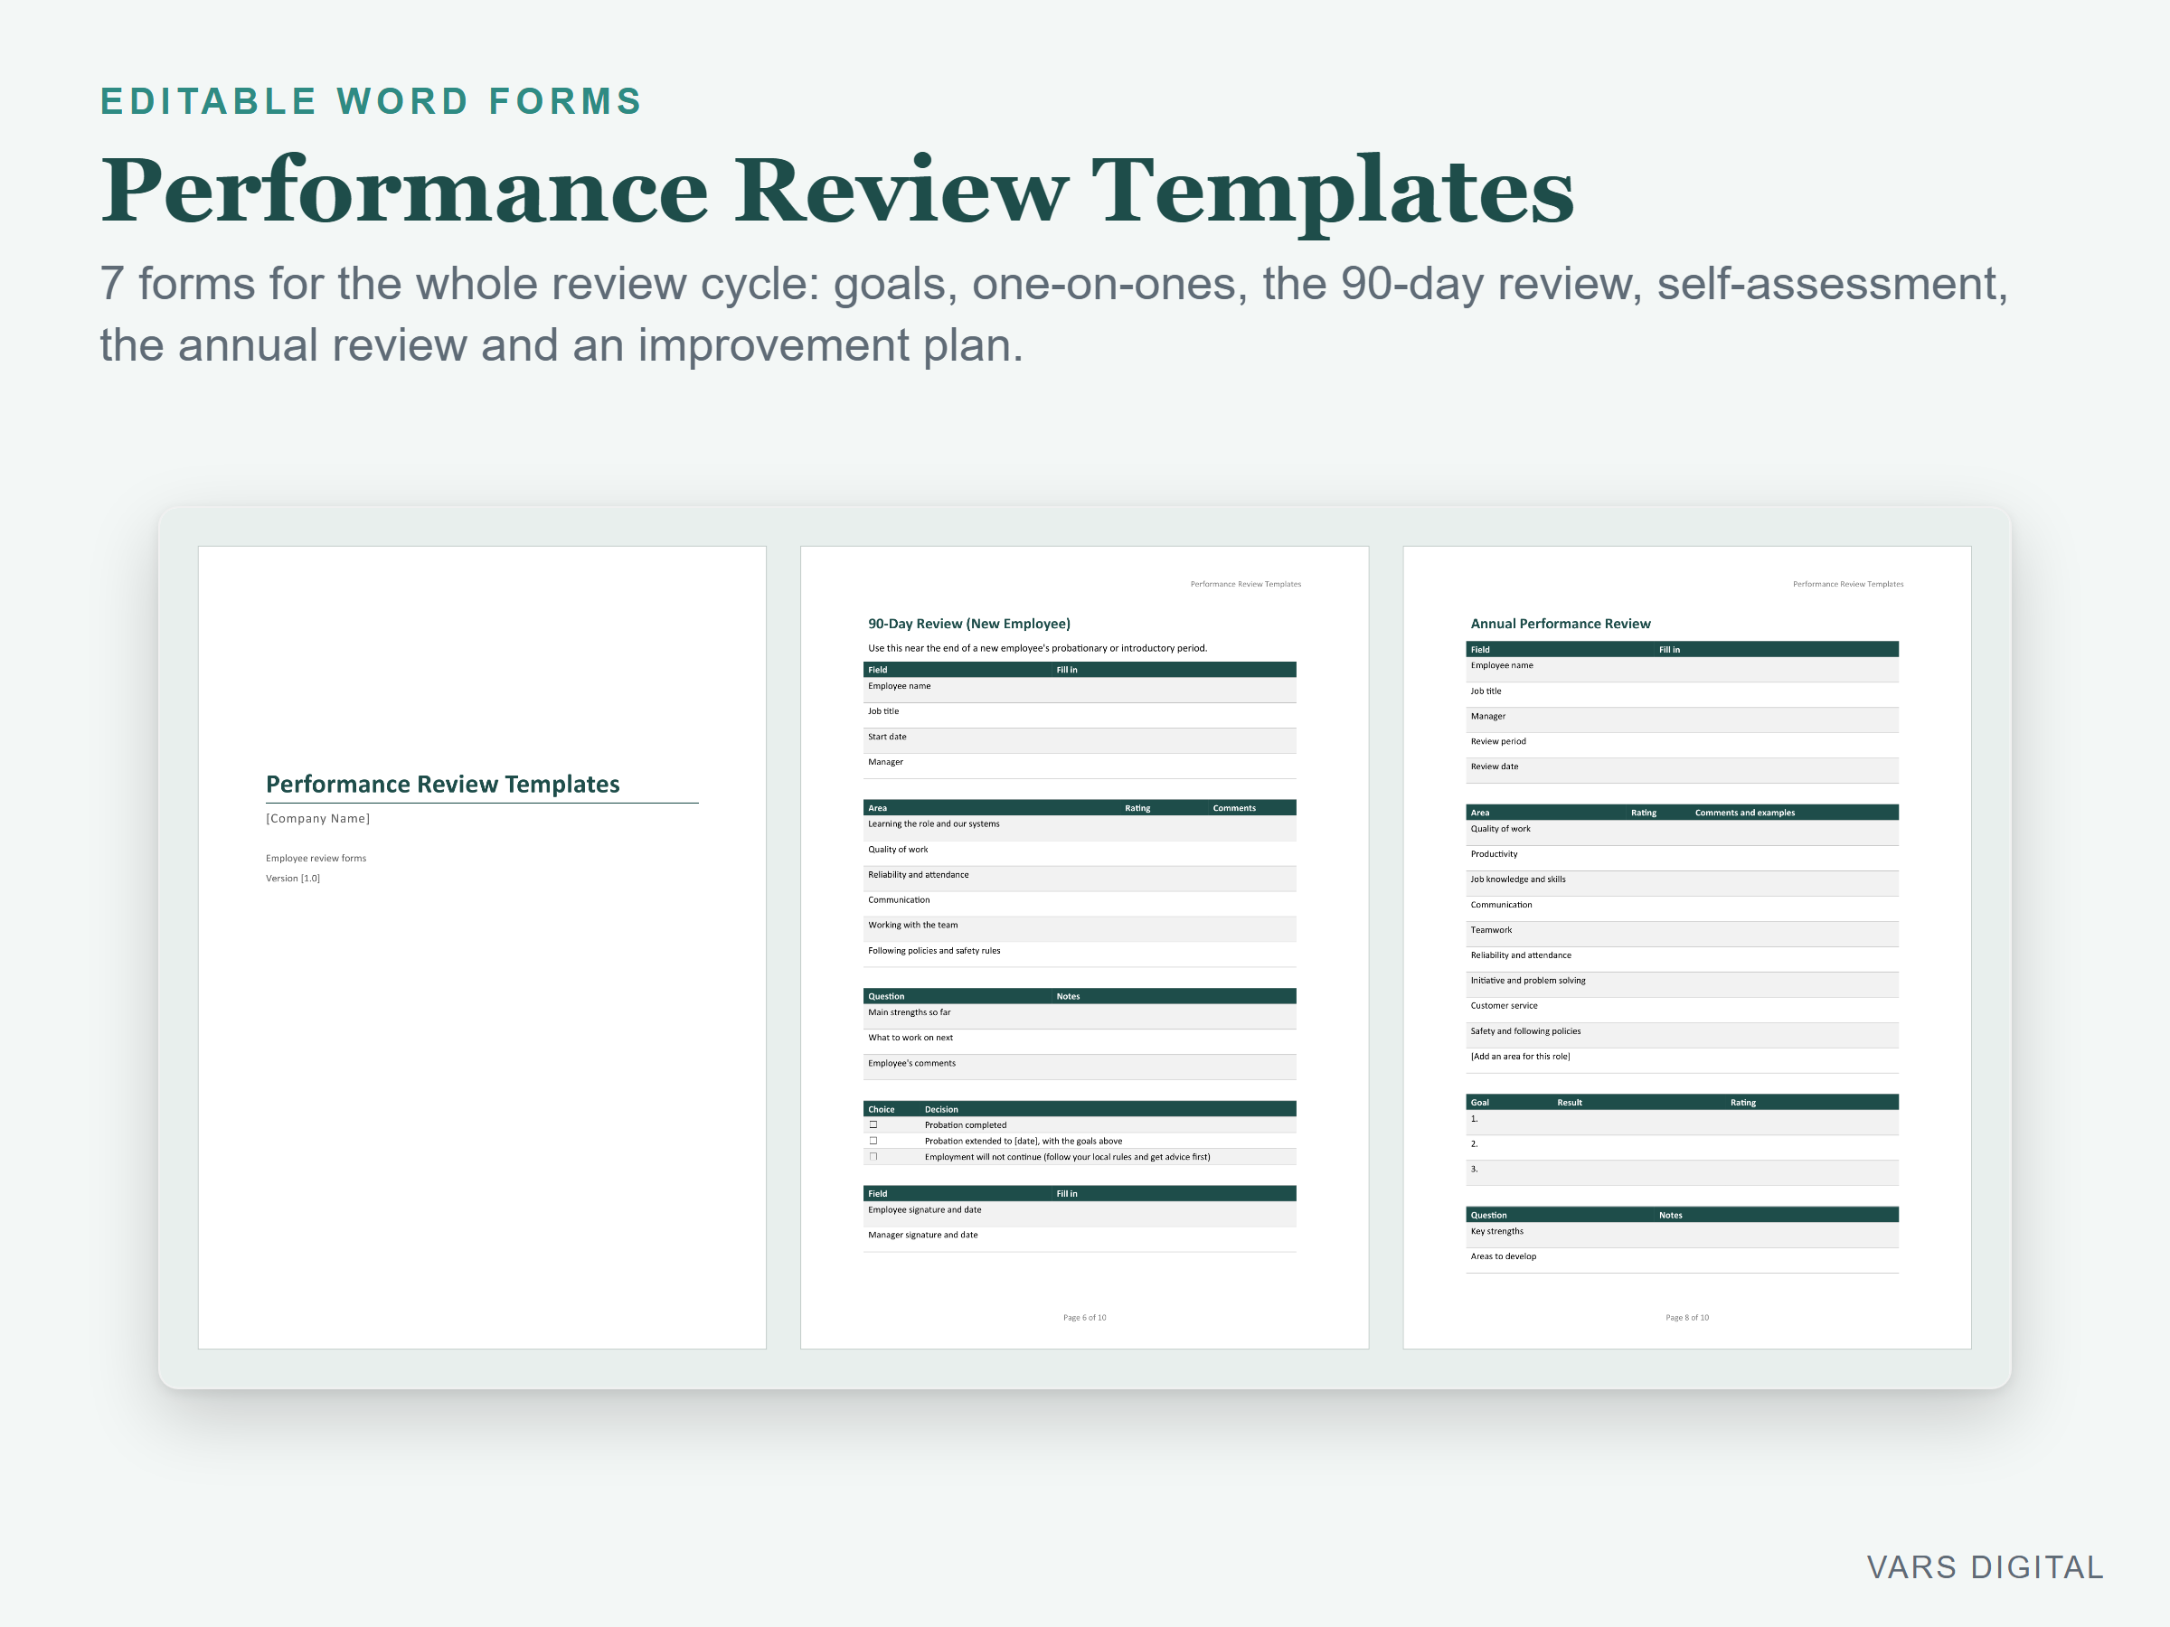2170x1627 pixels.
Task: Click the Goal column header
Action: pos(1479,1103)
